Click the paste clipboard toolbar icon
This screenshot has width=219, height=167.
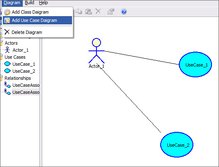(x=89, y=12)
